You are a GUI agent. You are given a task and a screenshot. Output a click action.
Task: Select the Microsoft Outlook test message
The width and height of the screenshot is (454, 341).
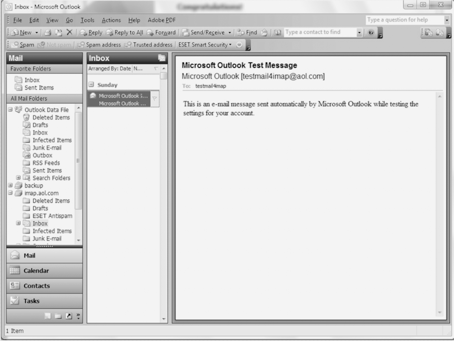119,99
